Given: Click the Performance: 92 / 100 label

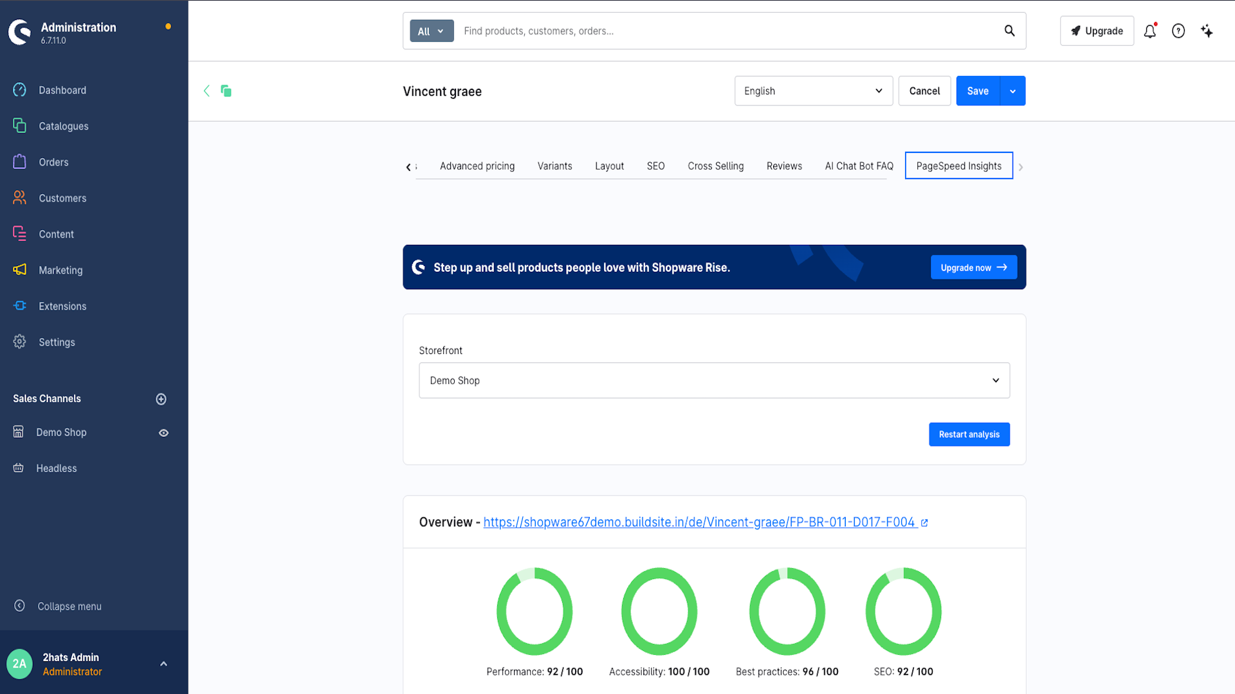Looking at the screenshot, I should coord(535,672).
